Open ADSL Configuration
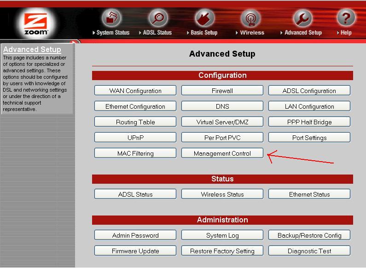 [309, 91]
